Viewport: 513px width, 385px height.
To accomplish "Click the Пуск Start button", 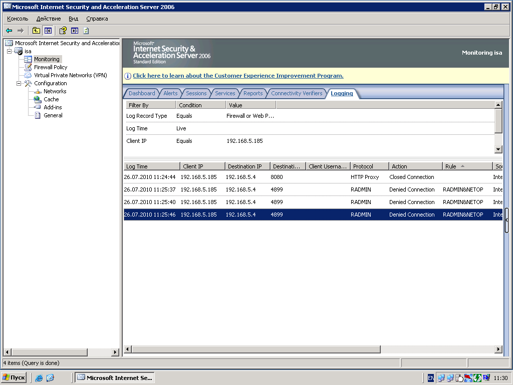I will click(14, 378).
